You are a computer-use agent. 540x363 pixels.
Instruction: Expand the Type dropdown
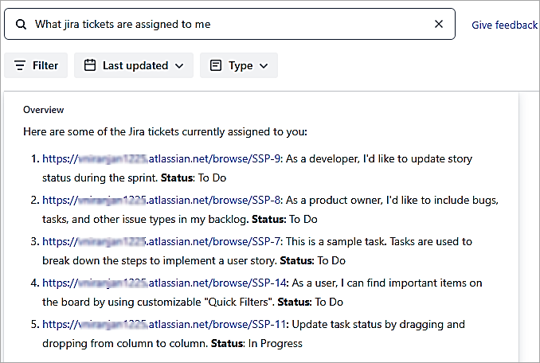click(239, 65)
